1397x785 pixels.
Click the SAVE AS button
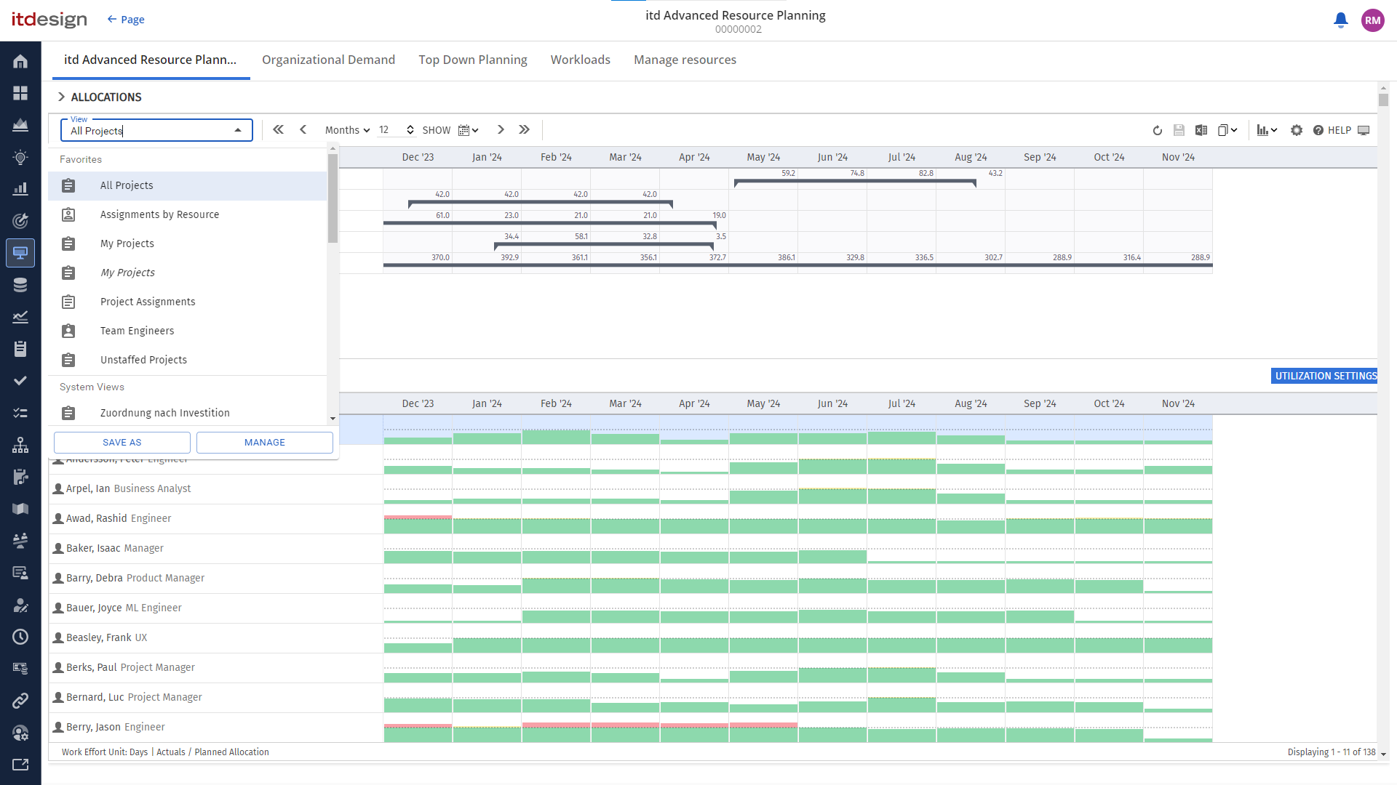coord(122,442)
